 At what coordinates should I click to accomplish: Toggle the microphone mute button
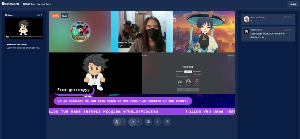(116, 122)
